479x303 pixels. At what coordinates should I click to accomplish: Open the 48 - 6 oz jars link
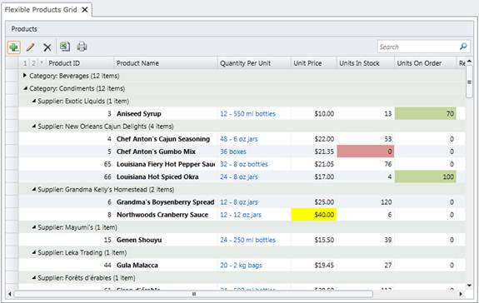tap(239, 139)
